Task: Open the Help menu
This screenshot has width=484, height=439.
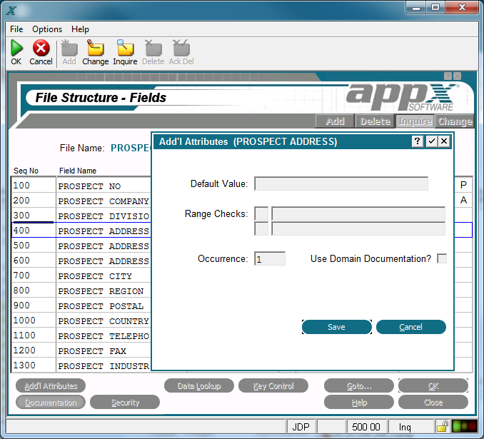Action: coord(80,29)
